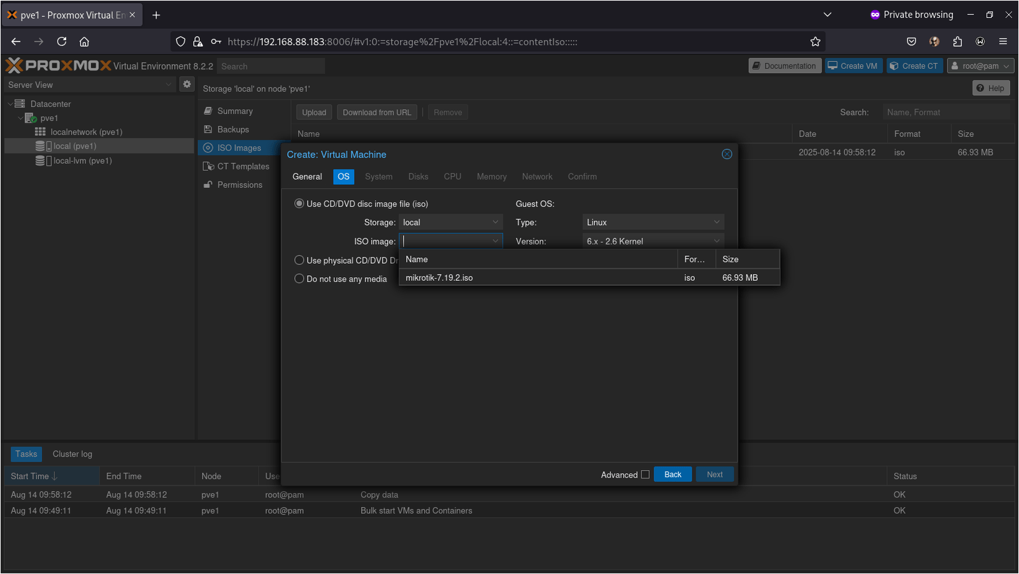The image size is (1019, 574).
Task: Select pve1 node in tree
Action: (49, 118)
